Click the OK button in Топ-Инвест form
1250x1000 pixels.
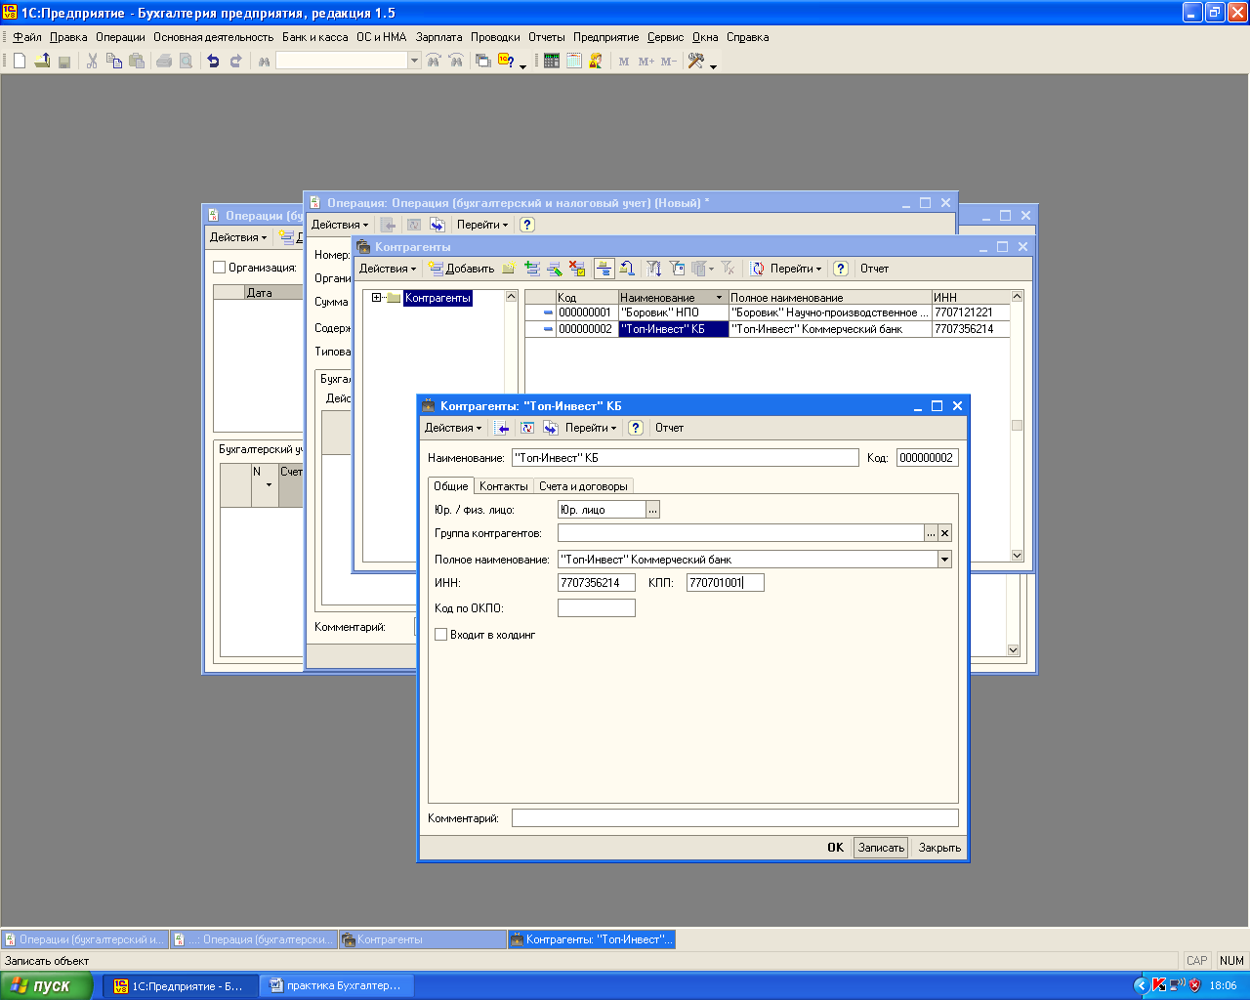tap(836, 848)
